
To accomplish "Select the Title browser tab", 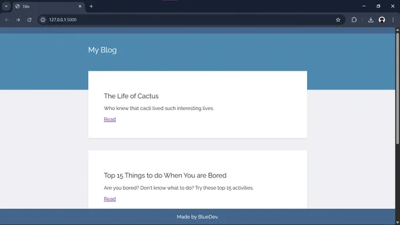I will pos(48,6).
